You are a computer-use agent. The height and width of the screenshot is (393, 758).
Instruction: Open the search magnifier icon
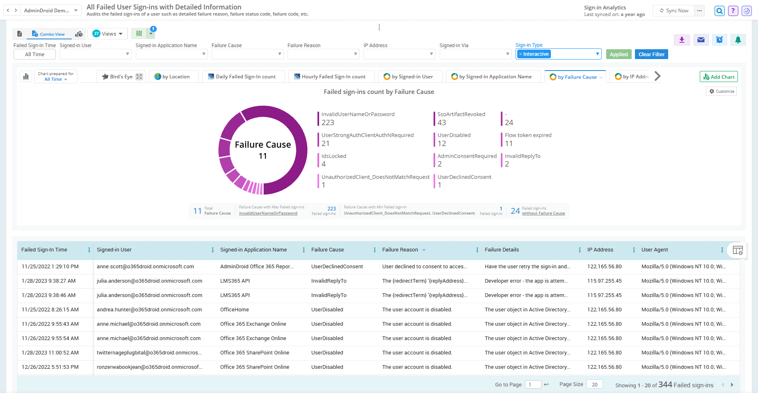[x=719, y=11]
